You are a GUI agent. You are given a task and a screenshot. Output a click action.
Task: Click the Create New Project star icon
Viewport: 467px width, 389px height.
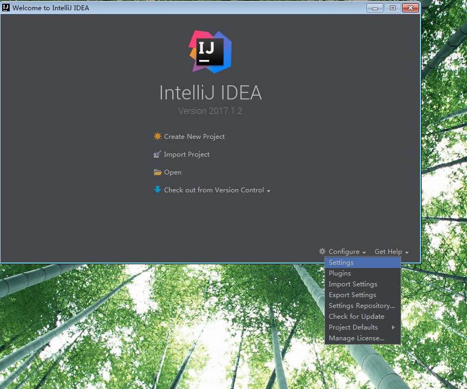click(x=157, y=136)
